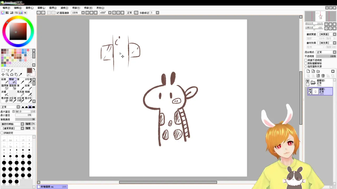
Task: Zoom in with navigator plus button
Action: [x=330, y=24]
